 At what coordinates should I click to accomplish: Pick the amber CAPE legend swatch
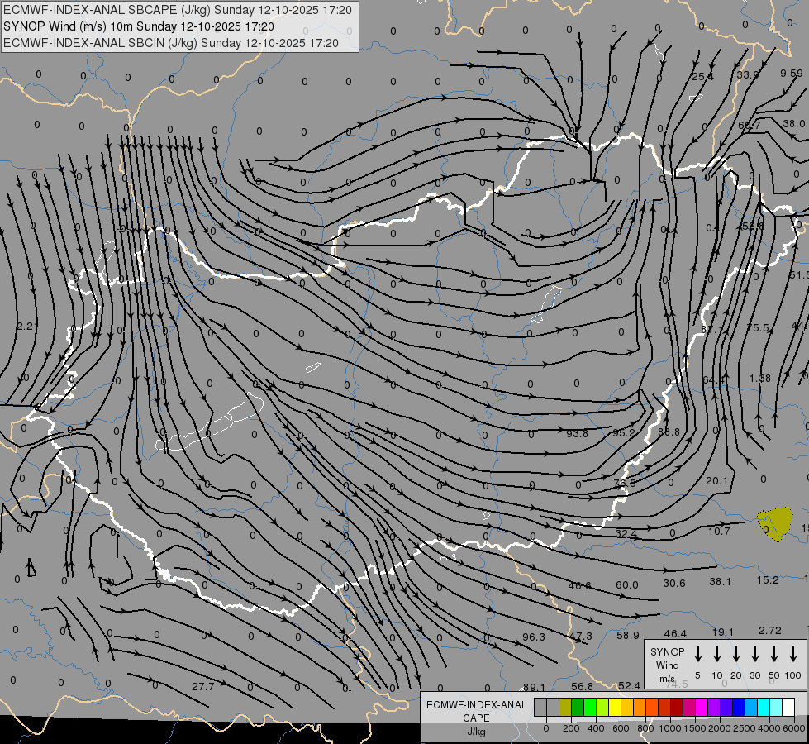click(x=627, y=708)
